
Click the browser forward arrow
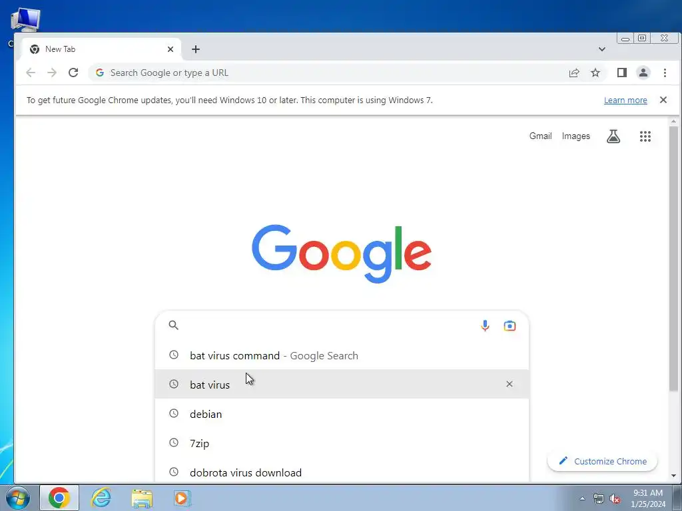click(x=52, y=73)
